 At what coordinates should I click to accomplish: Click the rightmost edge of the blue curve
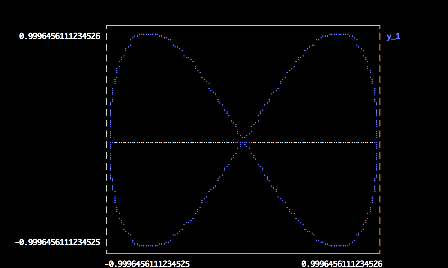pos(377,143)
